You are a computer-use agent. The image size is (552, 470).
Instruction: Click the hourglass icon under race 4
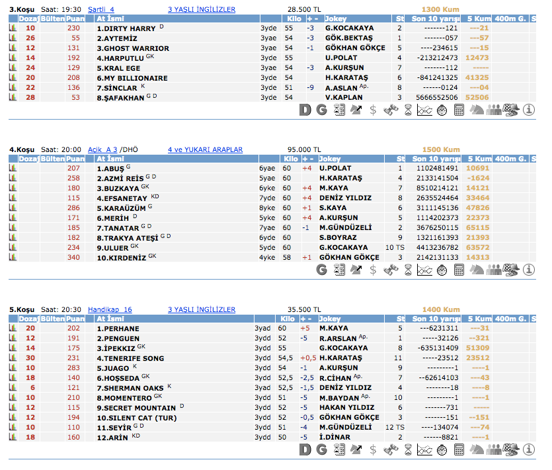[408, 269]
